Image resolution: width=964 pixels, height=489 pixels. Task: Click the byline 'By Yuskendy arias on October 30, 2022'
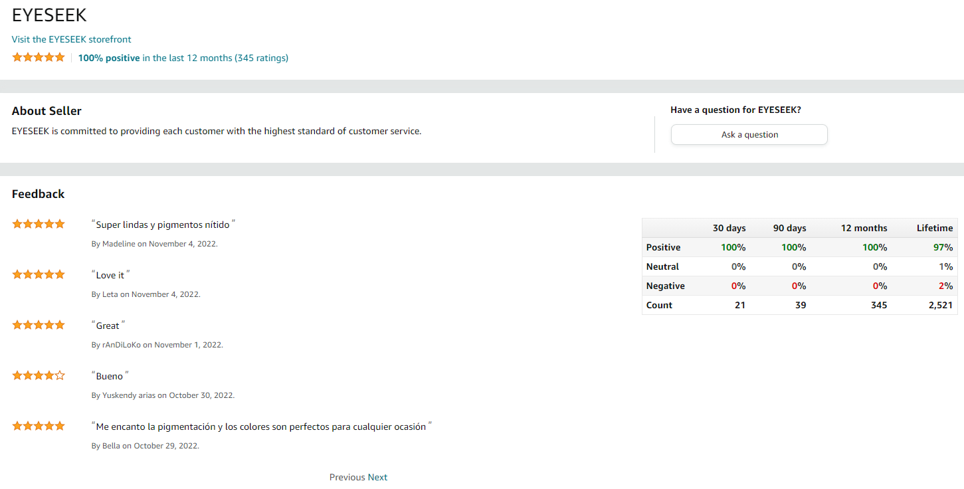[163, 395]
